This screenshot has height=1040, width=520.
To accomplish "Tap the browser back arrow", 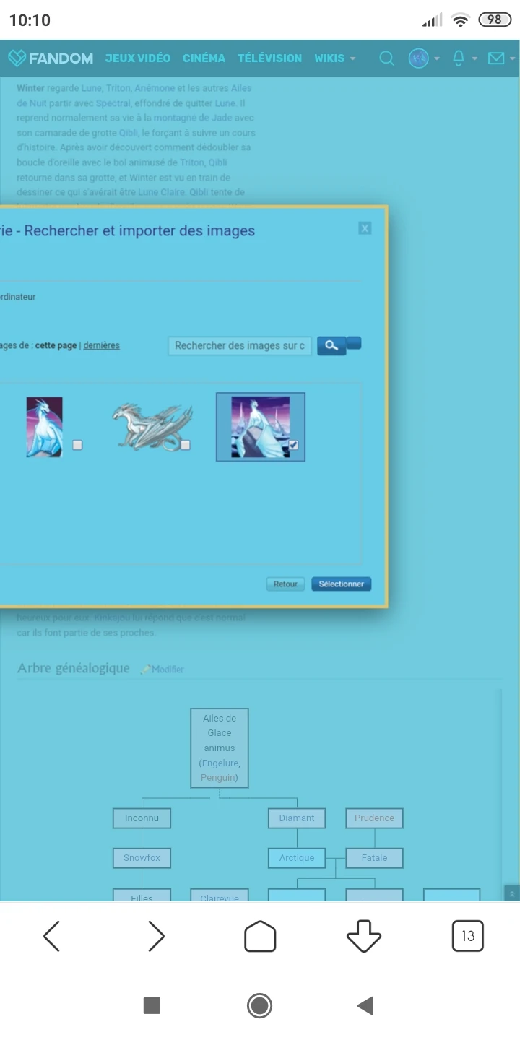I will [x=52, y=936].
